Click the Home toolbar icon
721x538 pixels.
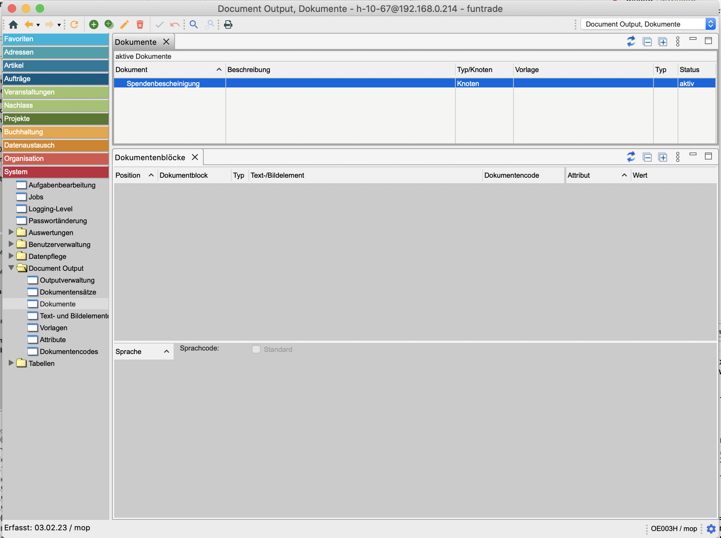pos(13,24)
